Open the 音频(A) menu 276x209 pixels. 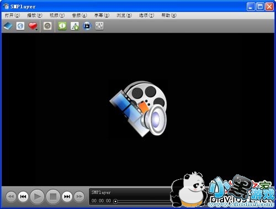79,15
